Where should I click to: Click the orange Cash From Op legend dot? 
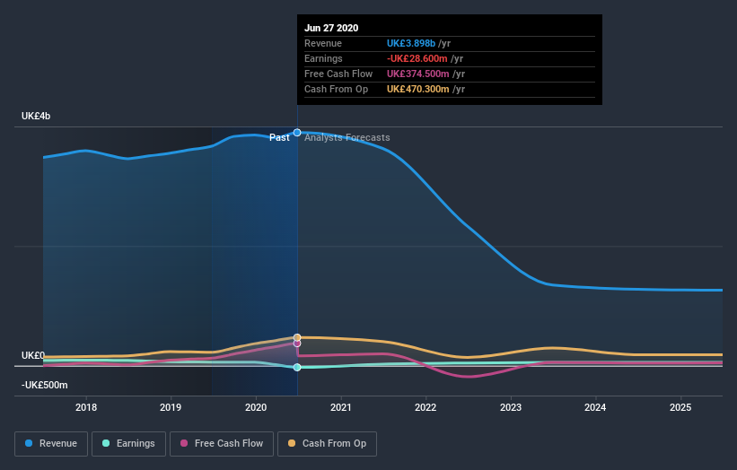click(x=292, y=443)
